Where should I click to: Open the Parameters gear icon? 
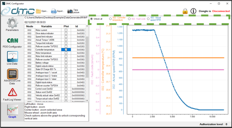pos(13,23)
